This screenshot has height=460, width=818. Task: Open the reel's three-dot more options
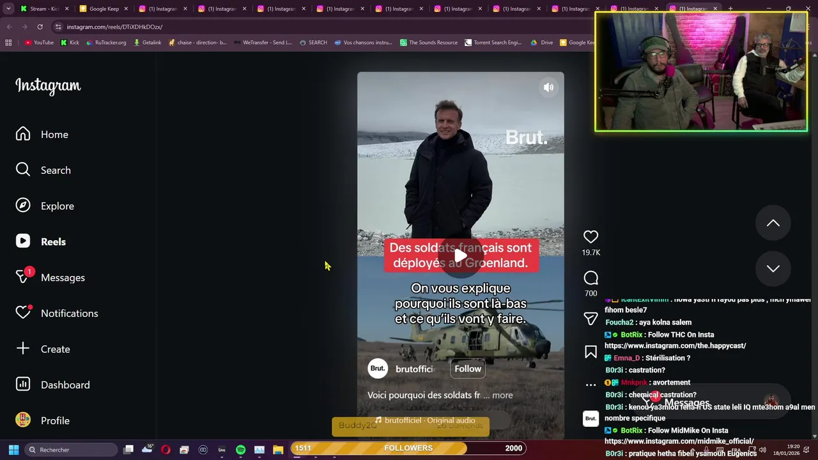click(590, 385)
